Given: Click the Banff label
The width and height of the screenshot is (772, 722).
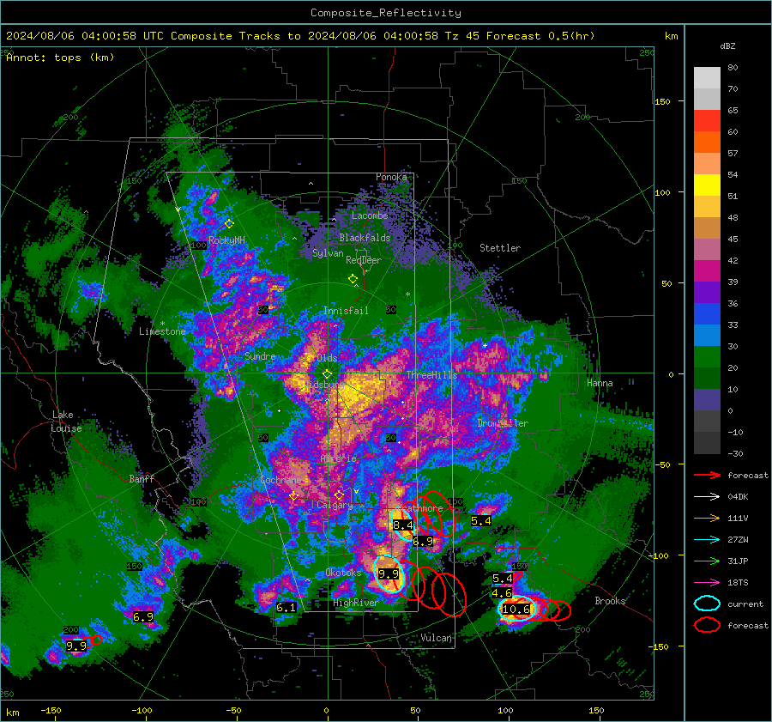Looking at the screenshot, I should (142, 478).
